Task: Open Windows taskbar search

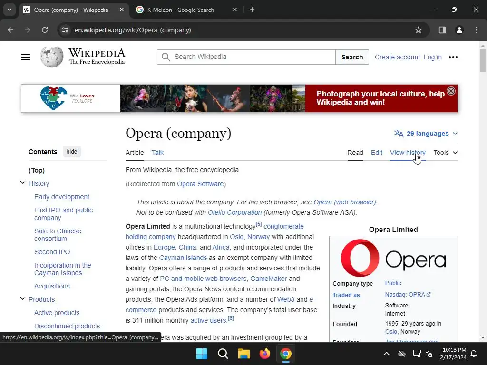Action: (x=223, y=354)
